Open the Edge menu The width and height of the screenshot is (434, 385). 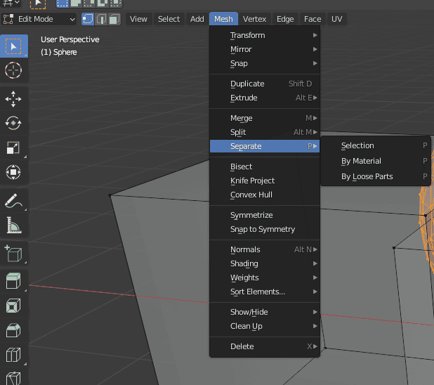[x=285, y=19]
